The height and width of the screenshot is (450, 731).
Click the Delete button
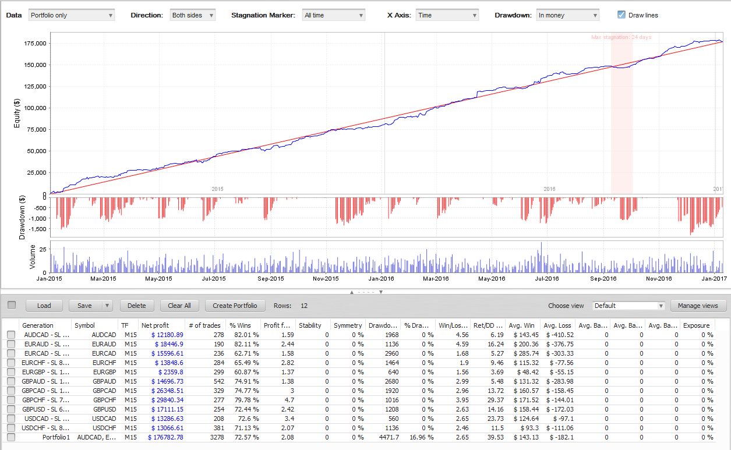pos(137,306)
